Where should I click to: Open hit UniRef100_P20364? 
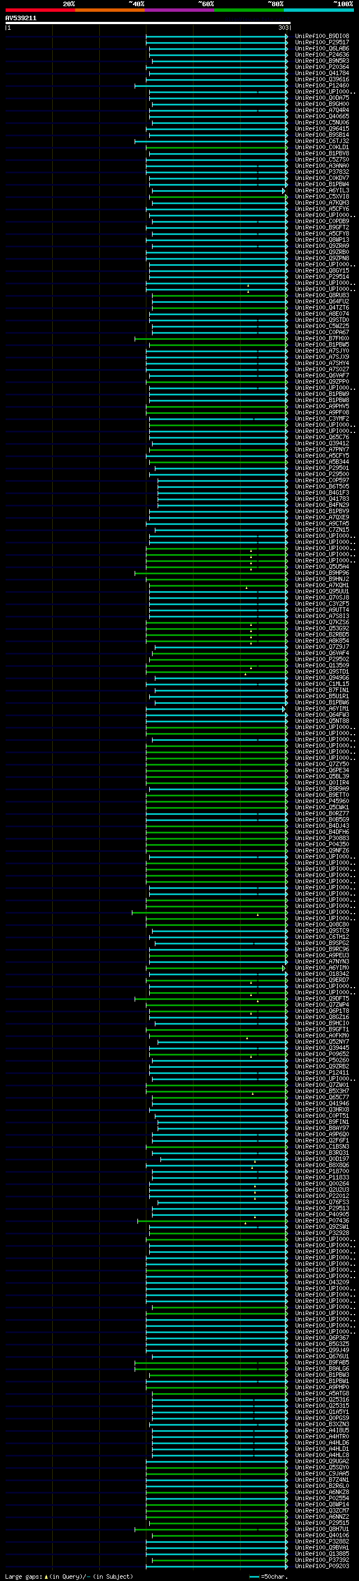[x=322, y=67]
